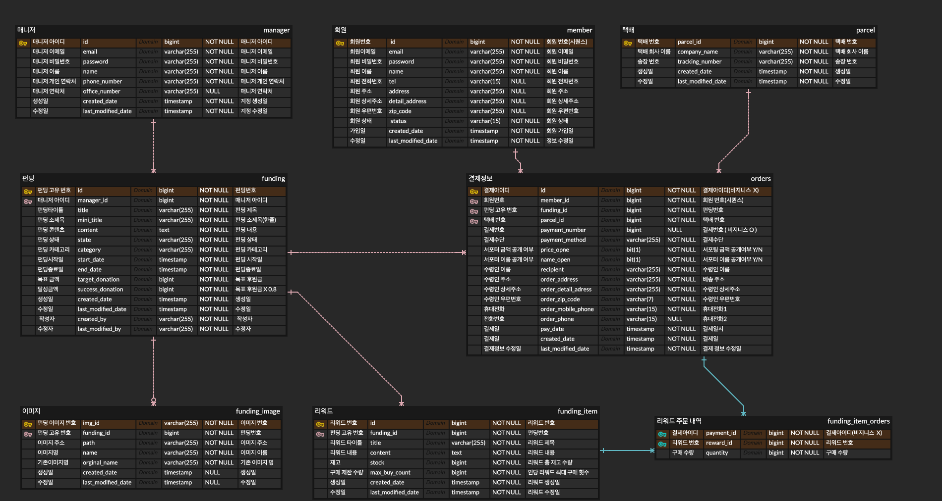The width and height of the screenshot is (942, 501).
Task: Click the pay_date column in orders
Action: click(552, 329)
